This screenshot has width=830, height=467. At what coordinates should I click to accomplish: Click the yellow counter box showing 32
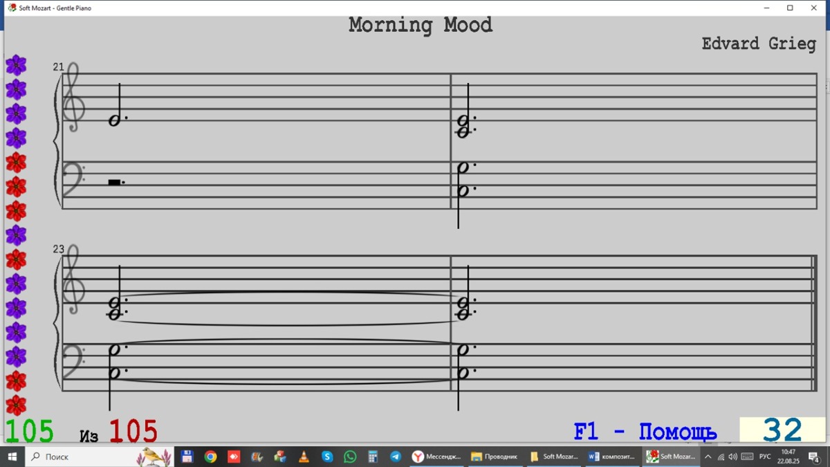(782, 430)
